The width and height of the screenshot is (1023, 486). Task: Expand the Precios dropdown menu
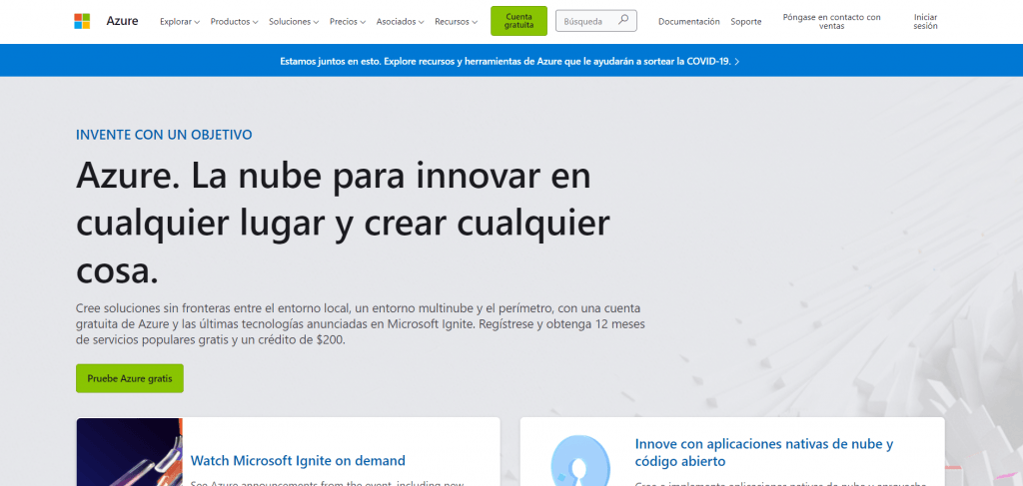tap(348, 22)
